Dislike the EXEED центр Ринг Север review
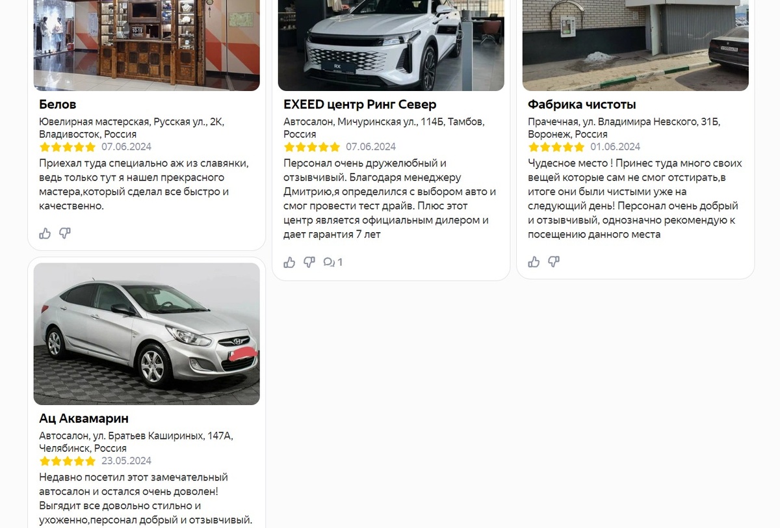The height and width of the screenshot is (528, 780). [x=309, y=262]
